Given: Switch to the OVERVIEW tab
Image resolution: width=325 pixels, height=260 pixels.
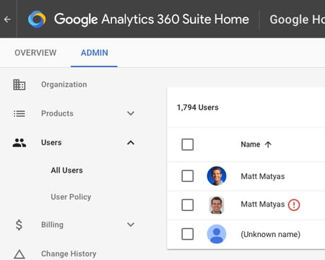Looking at the screenshot, I should [x=35, y=53].
